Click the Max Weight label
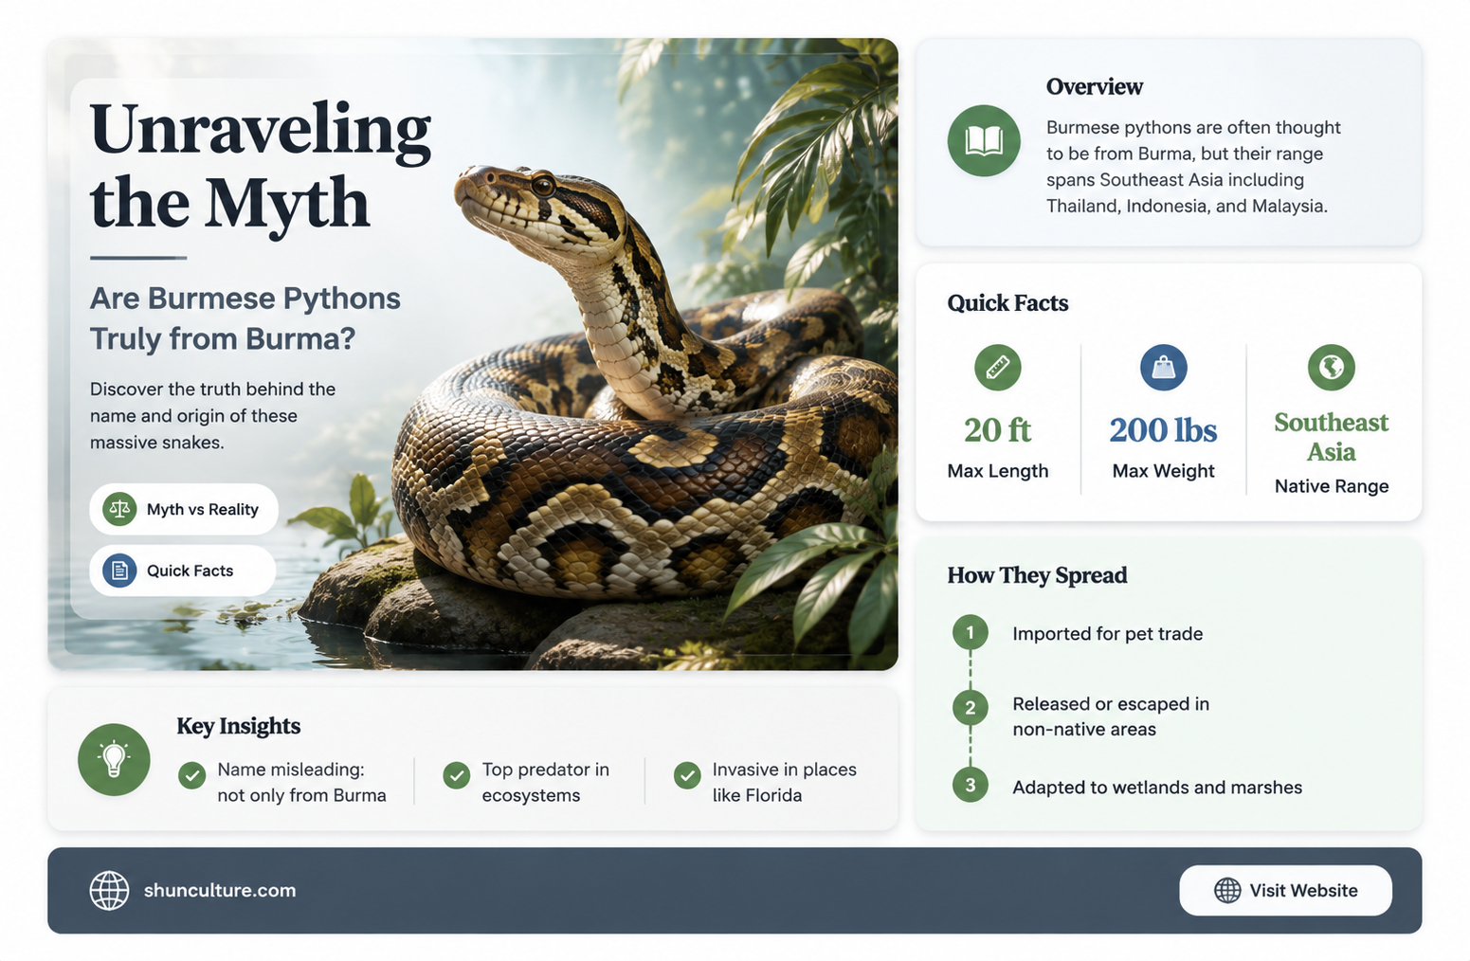Viewport: 1470px width, 961px height. point(1163,471)
